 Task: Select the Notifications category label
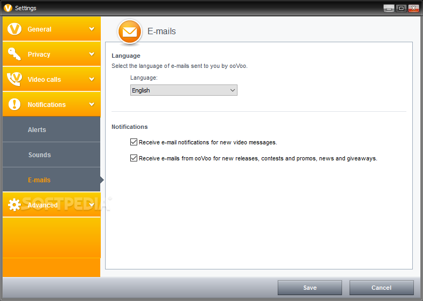click(47, 105)
